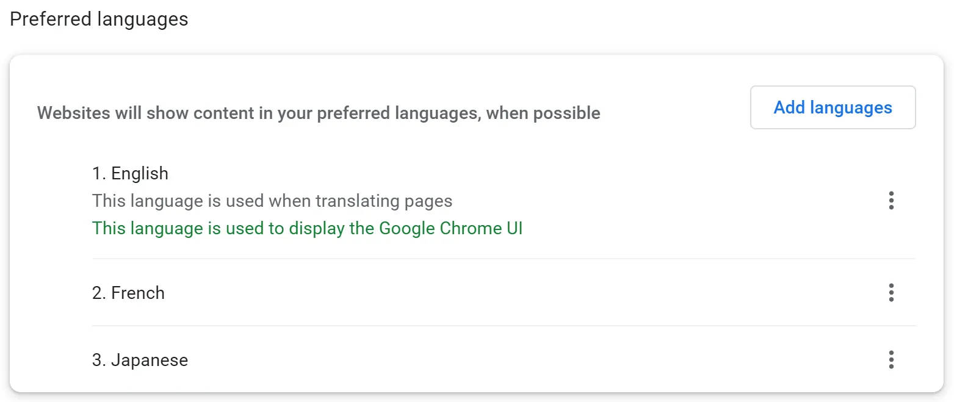The image size is (954, 402).
Task: Open the three-dot menu for French
Action: click(x=891, y=293)
